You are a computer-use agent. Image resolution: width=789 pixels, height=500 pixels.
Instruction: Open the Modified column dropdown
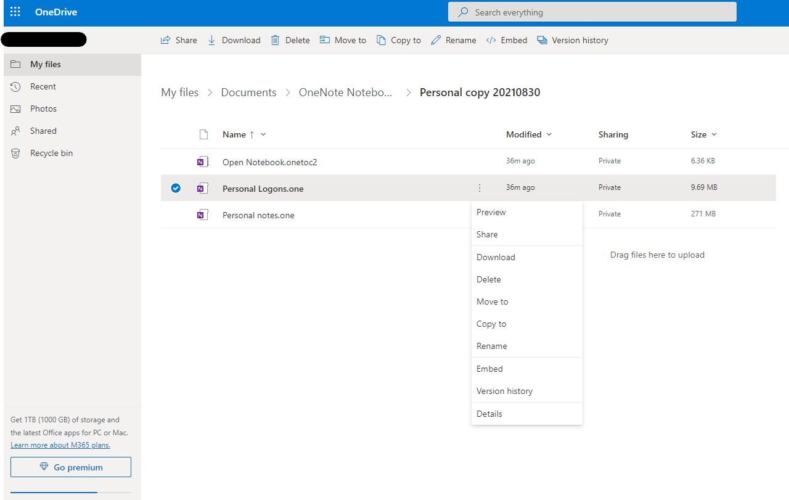point(549,134)
